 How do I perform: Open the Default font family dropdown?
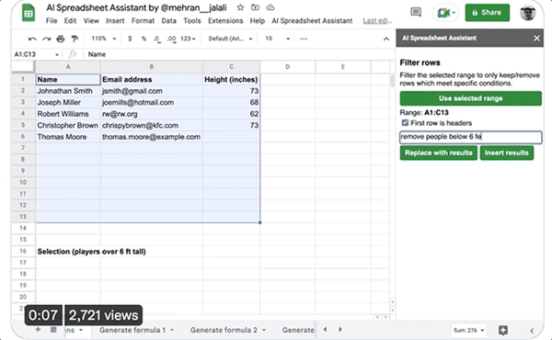[230, 39]
